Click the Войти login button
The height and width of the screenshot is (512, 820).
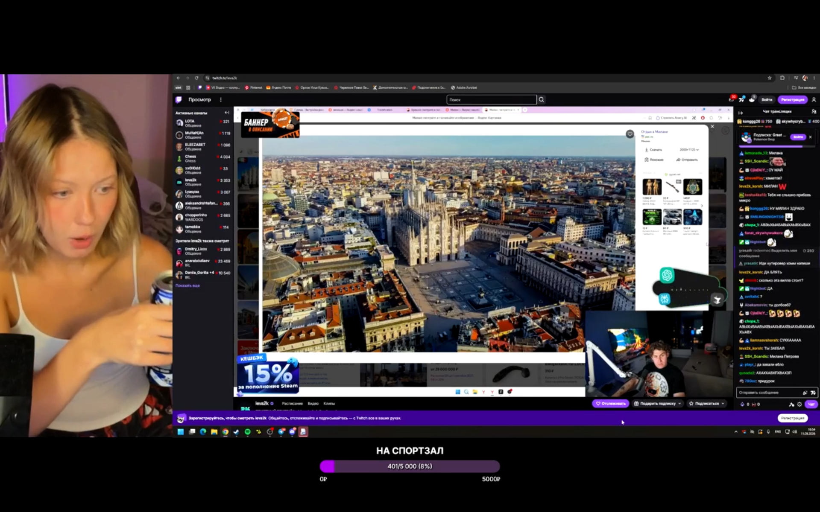(x=767, y=99)
